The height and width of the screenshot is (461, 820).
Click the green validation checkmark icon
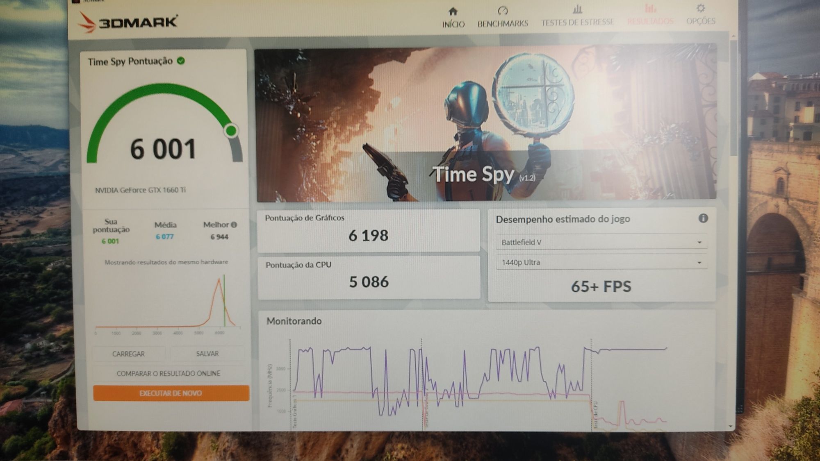coord(181,61)
